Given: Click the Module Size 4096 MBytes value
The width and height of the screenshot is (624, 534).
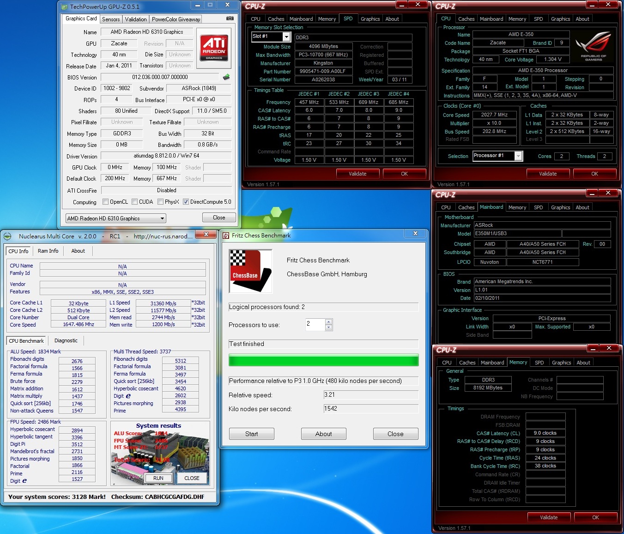Looking at the screenshot, I should coord(323,47).
